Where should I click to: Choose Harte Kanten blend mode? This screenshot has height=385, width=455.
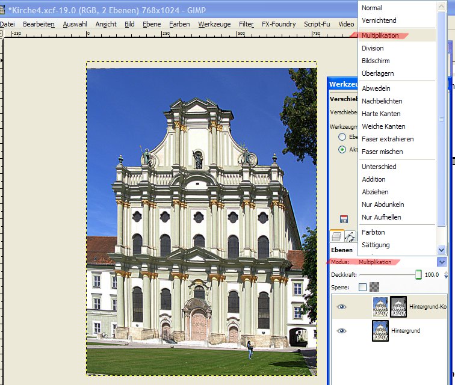pos(381,114)
